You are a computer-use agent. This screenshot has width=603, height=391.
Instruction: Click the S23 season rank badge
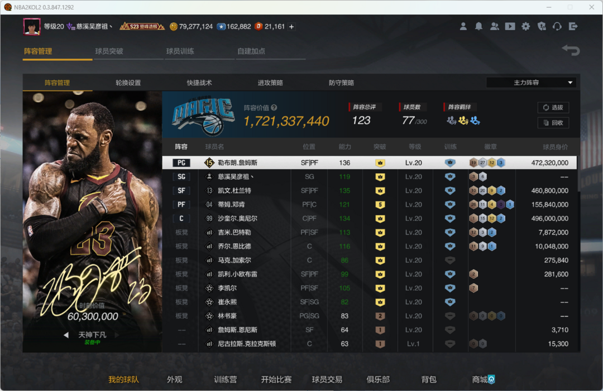[x=142, y=27]
